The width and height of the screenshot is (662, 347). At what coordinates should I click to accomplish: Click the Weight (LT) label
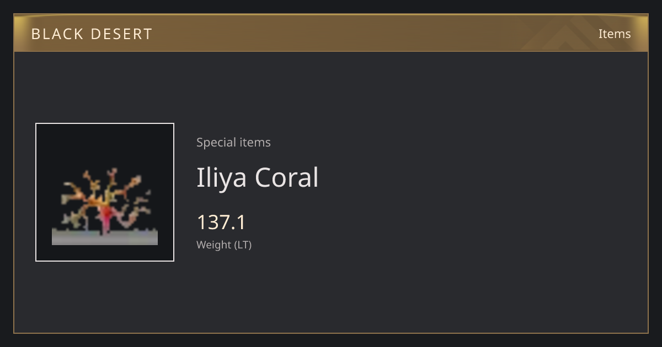224,245
